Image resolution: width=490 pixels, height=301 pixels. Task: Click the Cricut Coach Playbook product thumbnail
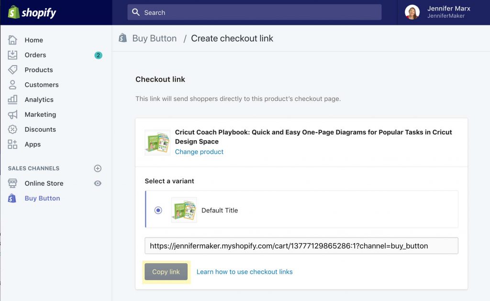click(x=157, y=143)
